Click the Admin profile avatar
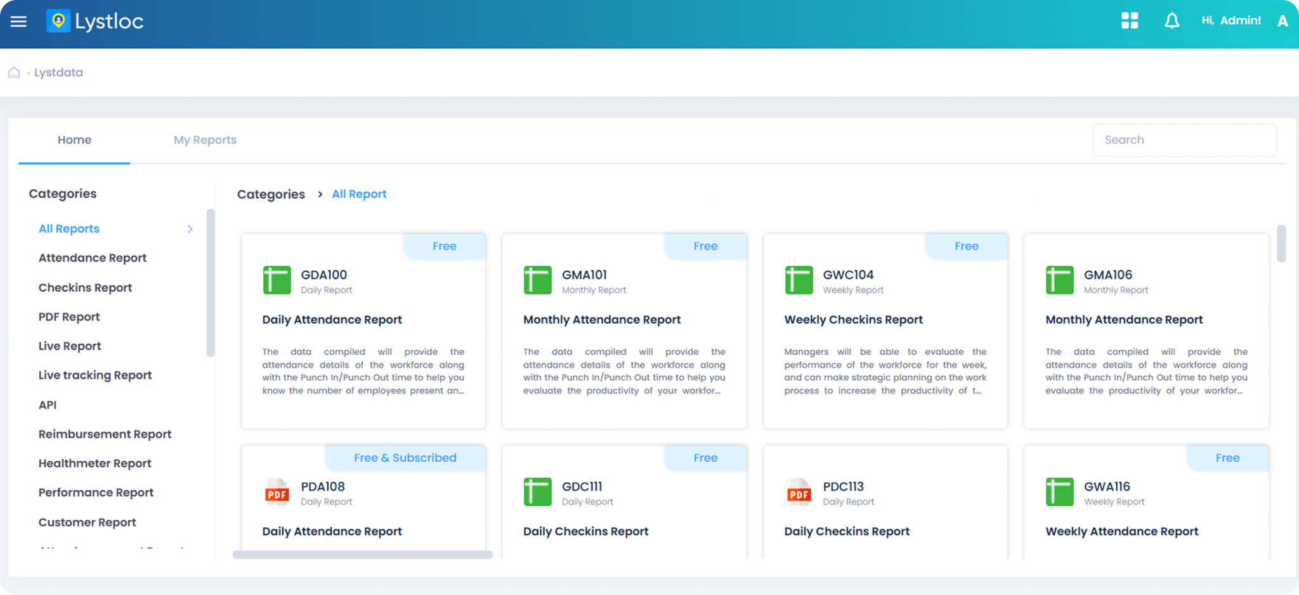Screen dimensions: 1299x595 (1282, 21)
